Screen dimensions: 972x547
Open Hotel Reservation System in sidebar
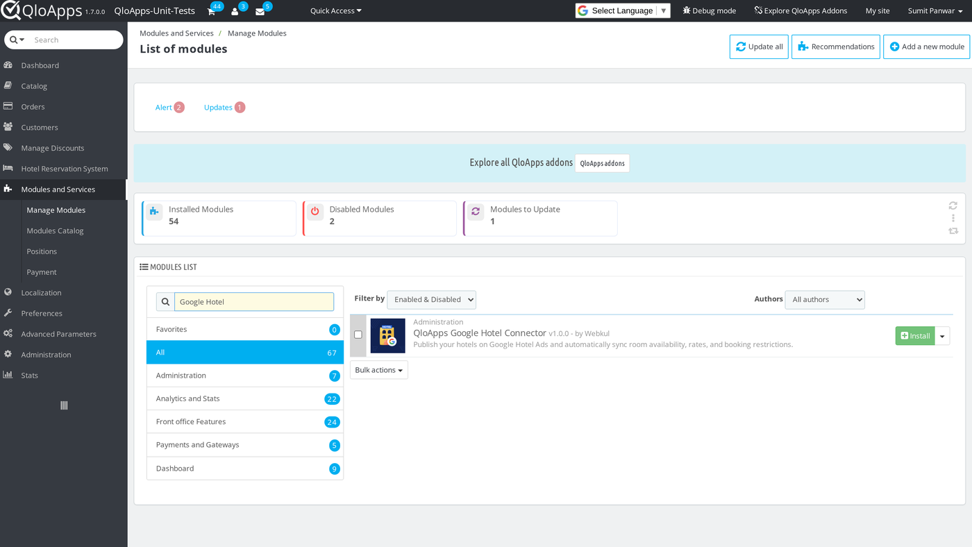coord(64,169)
